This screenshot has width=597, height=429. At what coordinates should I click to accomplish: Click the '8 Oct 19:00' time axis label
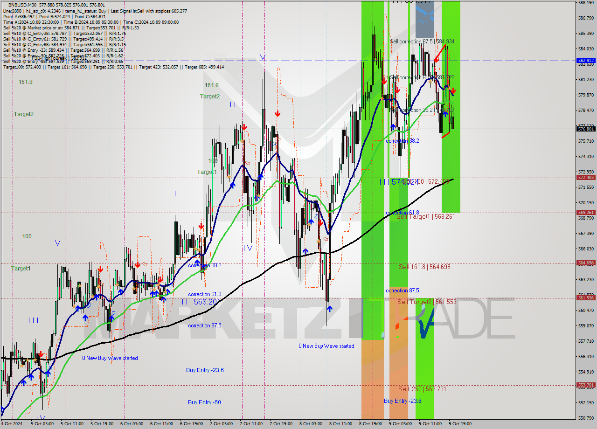coord(370,424)
